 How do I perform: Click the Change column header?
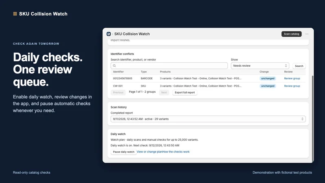264,72
